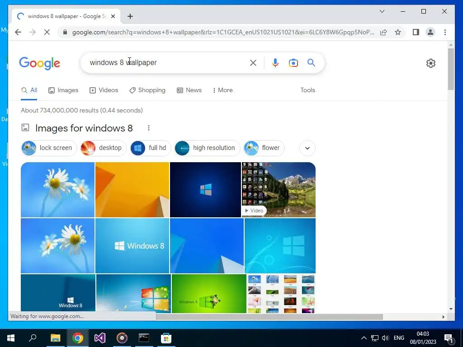Click the URL in the address bar
This screenshot has height=347, width=463.
(x=223, y=32)
